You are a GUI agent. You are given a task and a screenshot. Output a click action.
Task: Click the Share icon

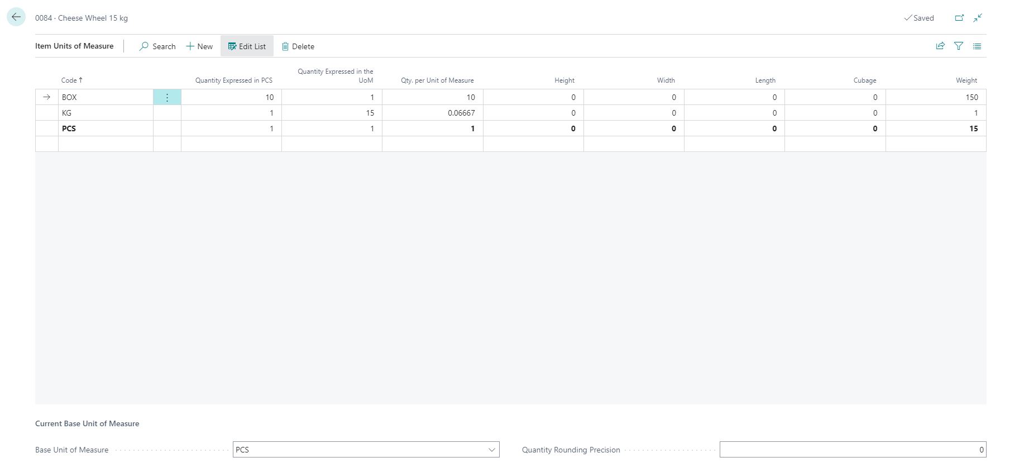click(940, 46)
